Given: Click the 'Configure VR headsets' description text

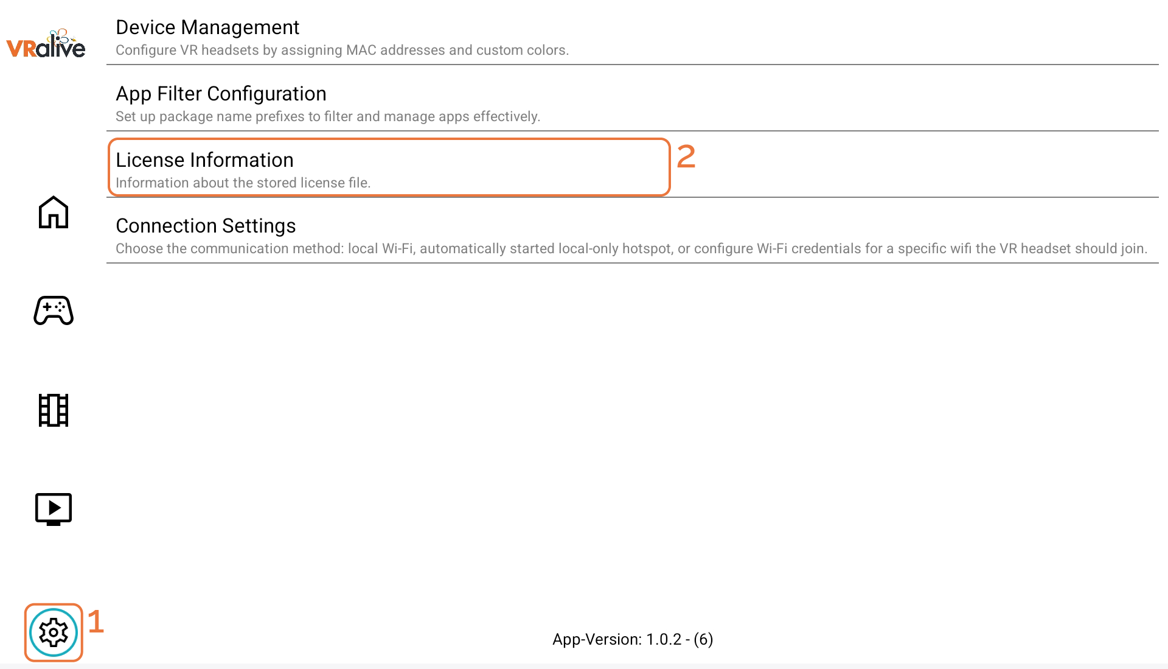Looking at the screenshot, I should point(342,51).
